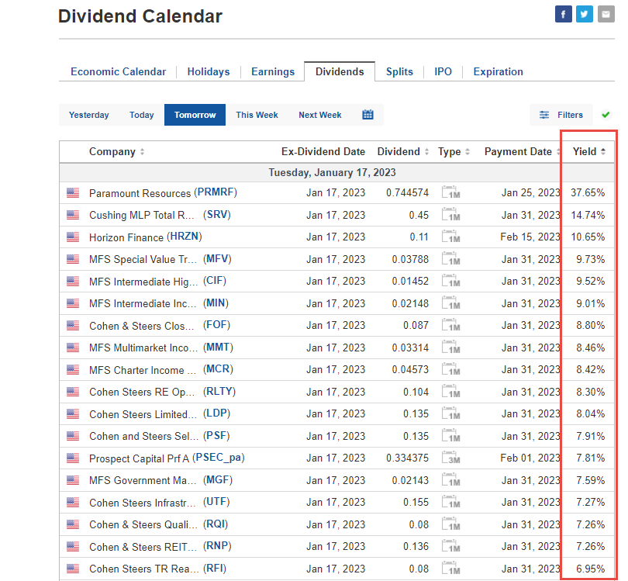The height and width of the screenshot is (581, 628).
Task: Select the Dividends tab
Action: click(340, 71)
